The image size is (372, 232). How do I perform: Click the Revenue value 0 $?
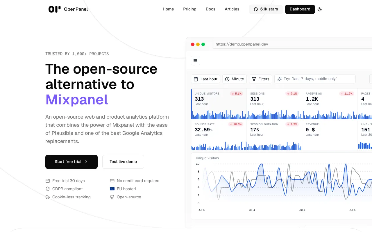[x=310, y=130]
